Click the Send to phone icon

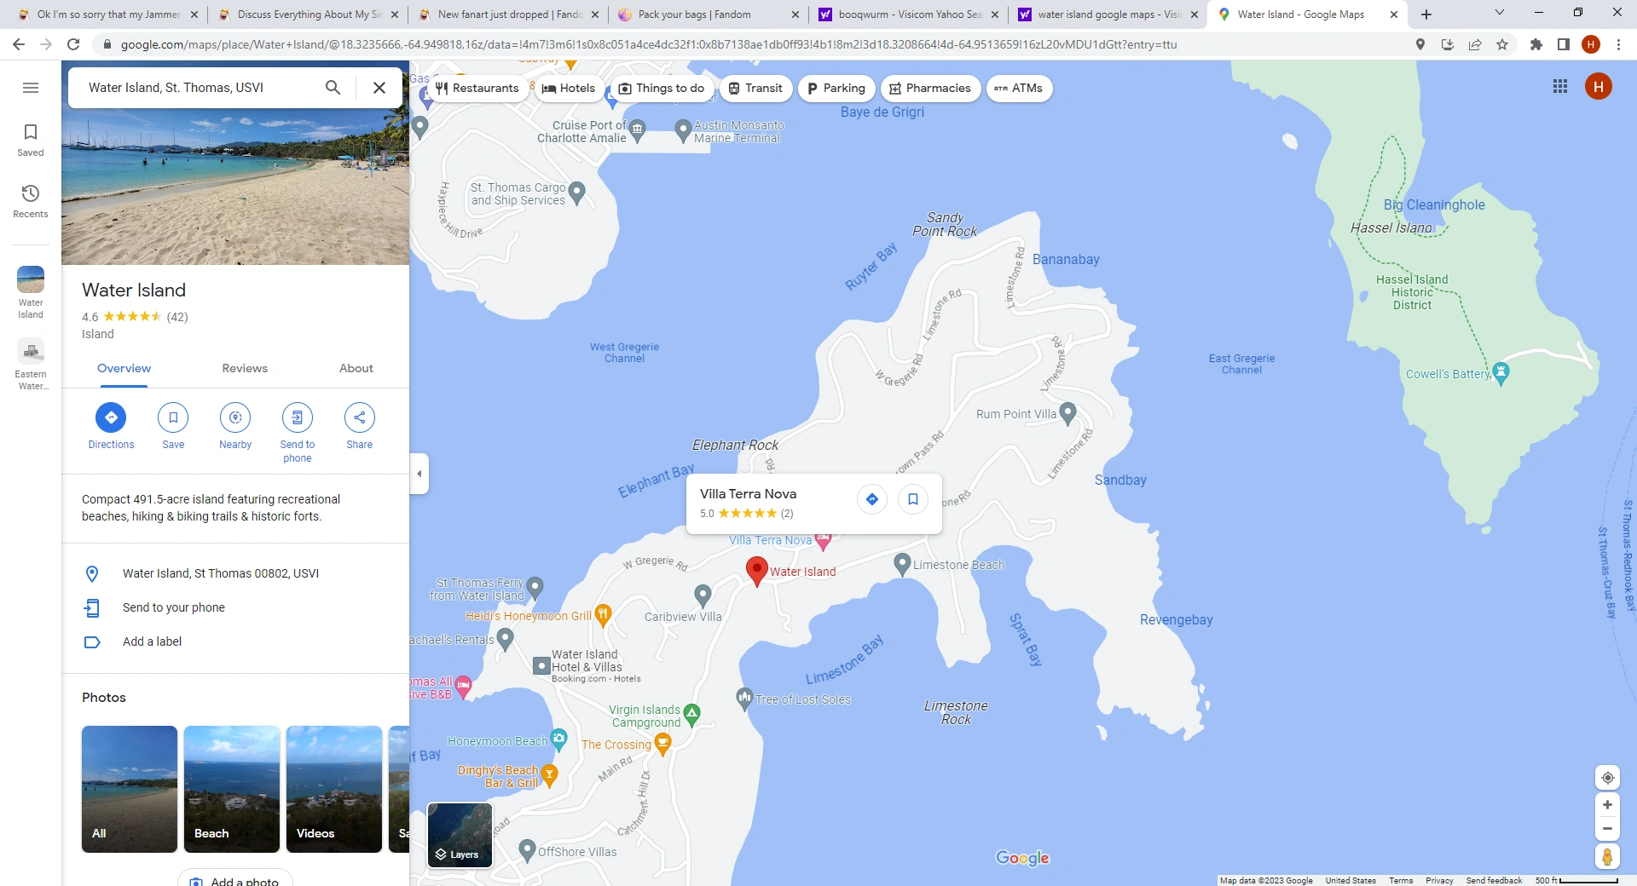coord(297,417)
